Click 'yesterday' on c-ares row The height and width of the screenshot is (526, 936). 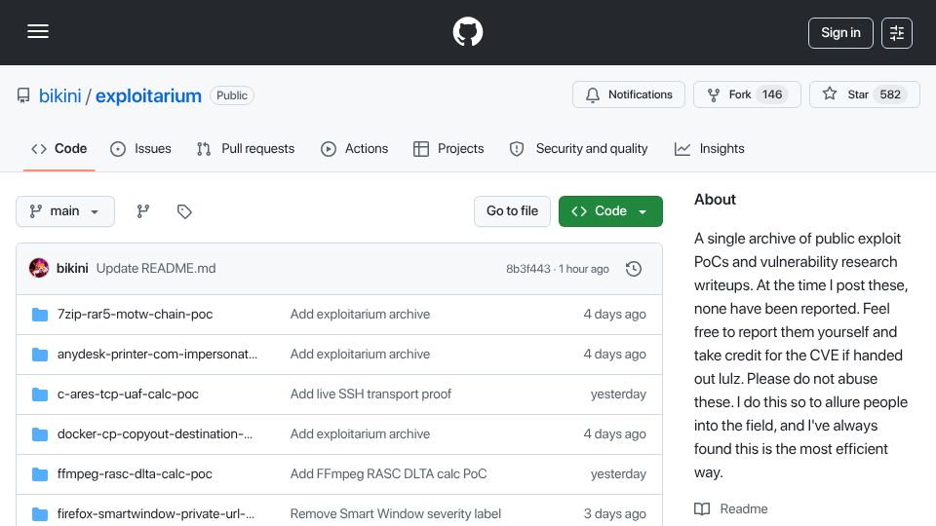click(x=618, y=394)
